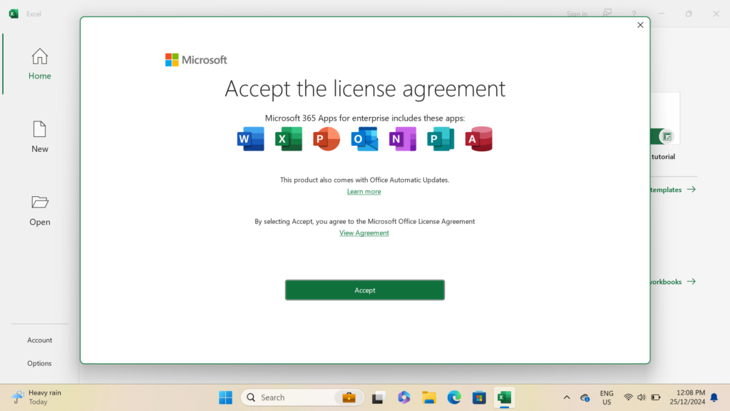Image resolution: width=730 pixels, height=411 pixels.
Task: Click the OneNote app icon in dialog
Action: 403,139
